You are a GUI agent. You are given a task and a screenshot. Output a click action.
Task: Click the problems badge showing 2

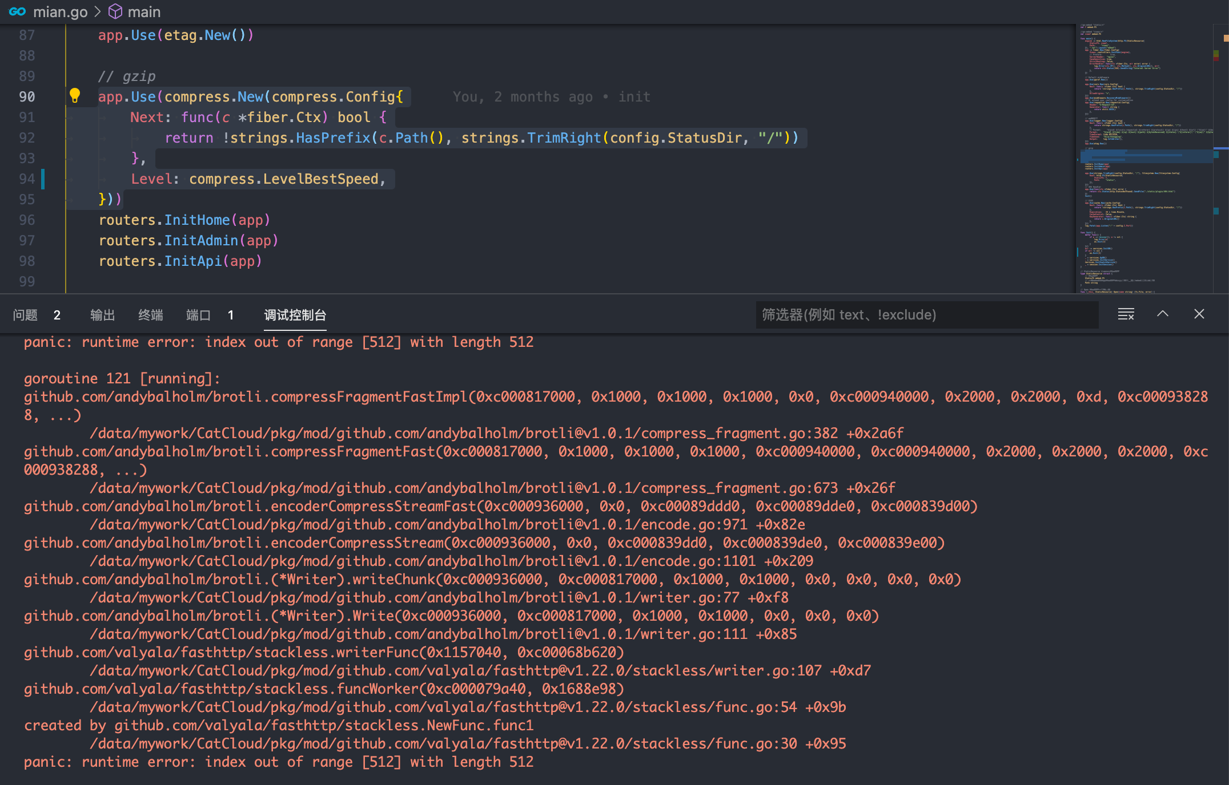[x=57, y=315]
